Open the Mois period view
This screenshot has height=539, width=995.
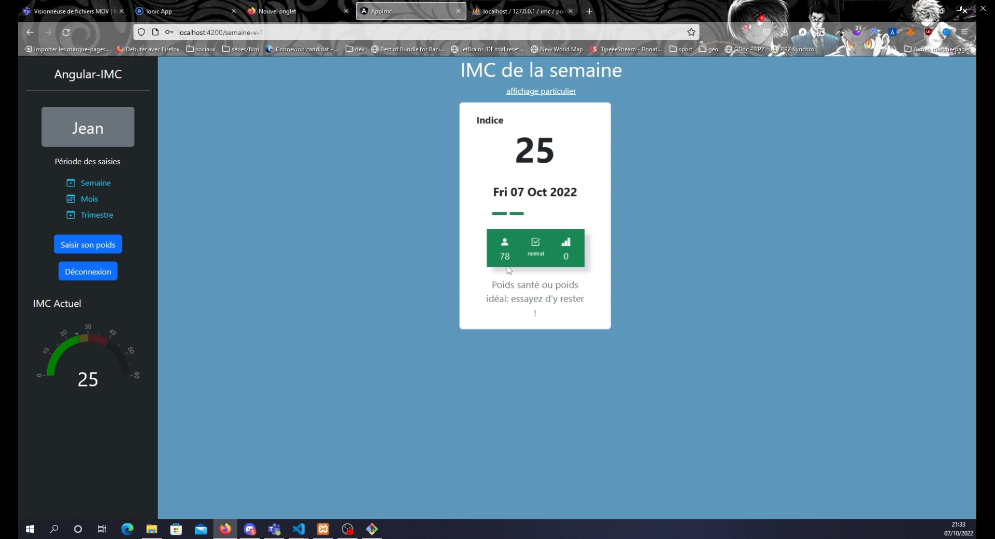(89, 199)
